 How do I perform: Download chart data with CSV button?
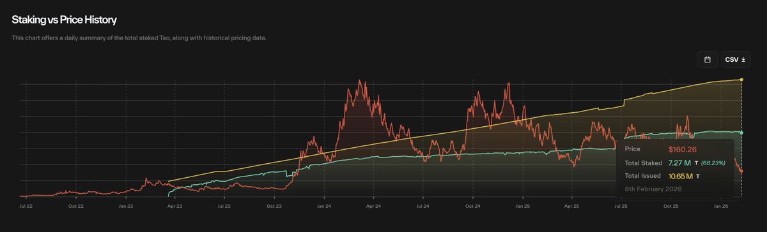click(735, 59)
